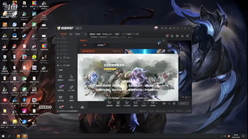Image resolution: width=248 pixels, height=139 pixels.
Task: Toggle the preview eye icon near settings gear
Action: pos(169,103)
